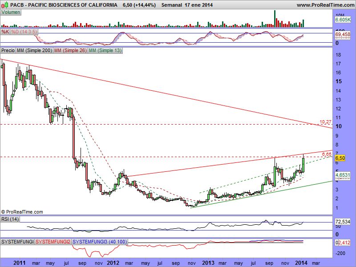The height and width of the screenshot is (267, 356).
Task: Click the MM (Simple 13) moving average label
Action: pos(105,50)
